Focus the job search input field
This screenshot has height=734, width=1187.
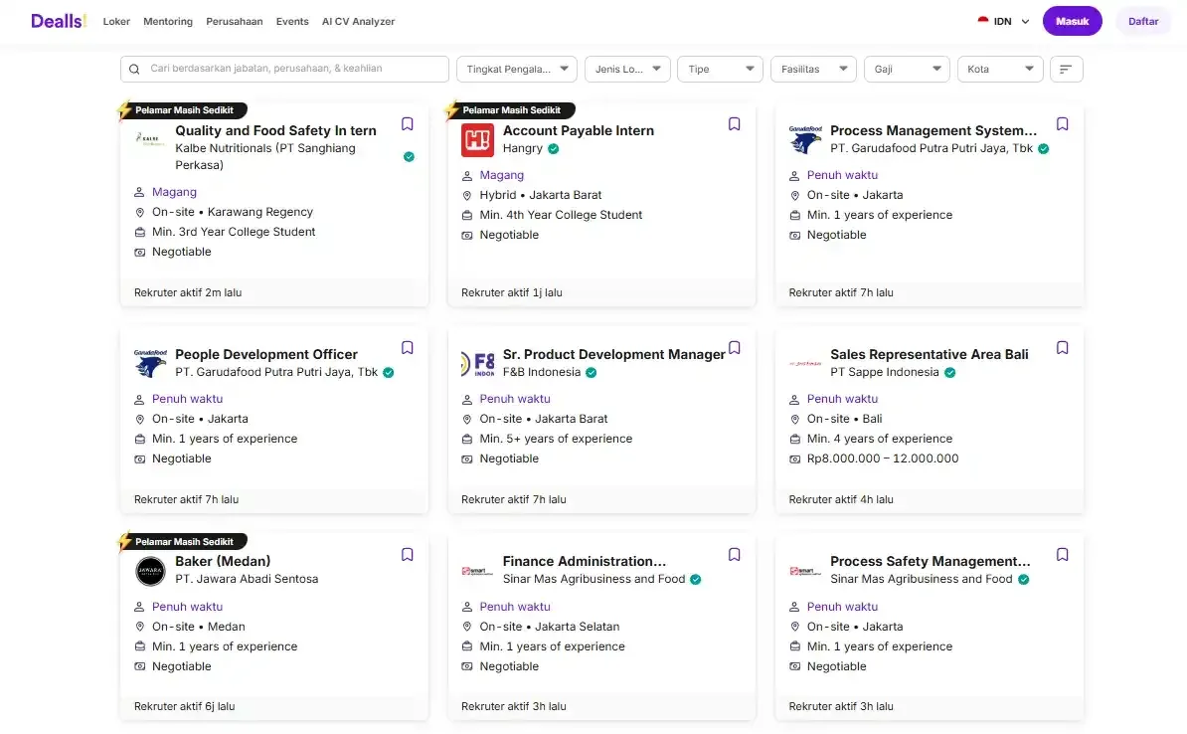pyautogui.click(x=284, y=69)
